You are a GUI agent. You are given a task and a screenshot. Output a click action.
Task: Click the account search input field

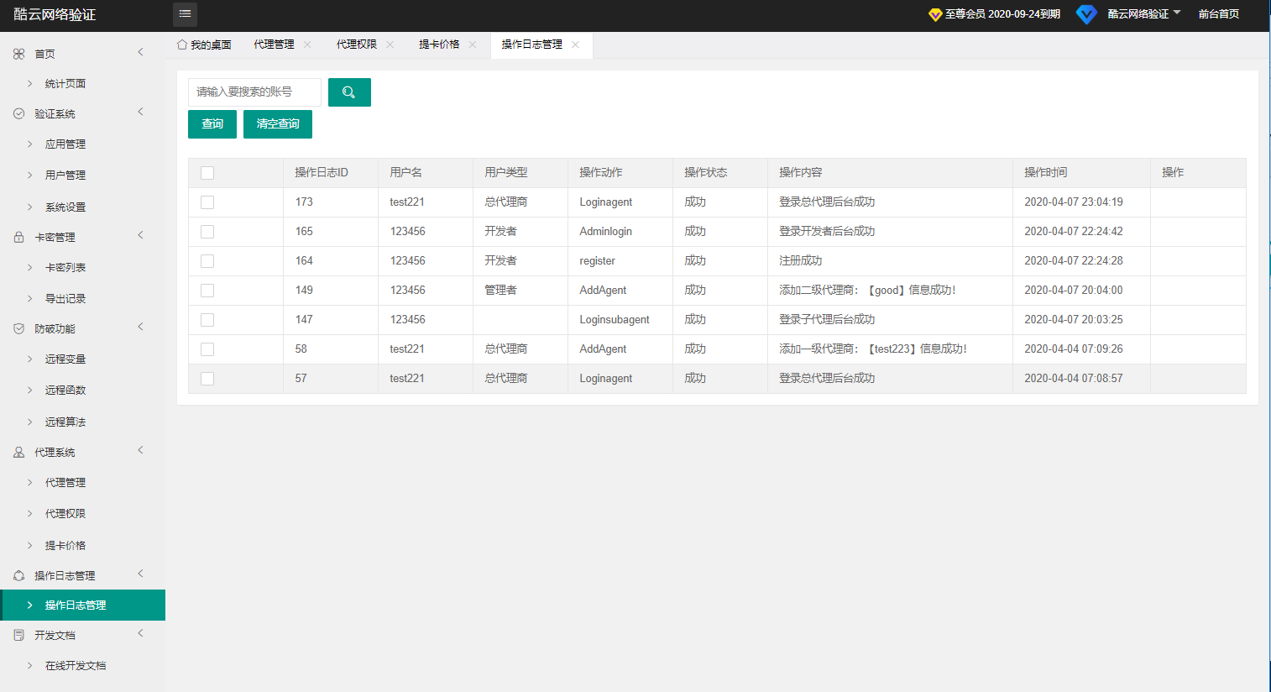(x=254, y=92)
